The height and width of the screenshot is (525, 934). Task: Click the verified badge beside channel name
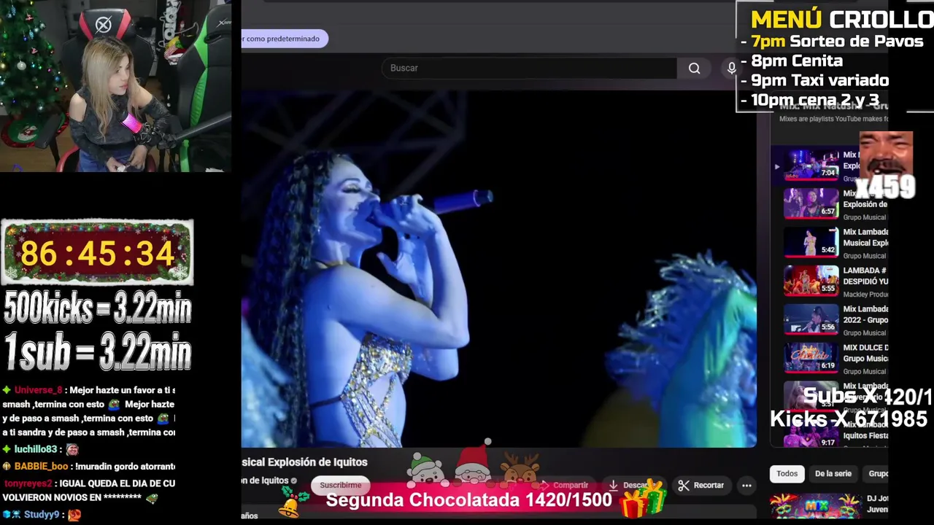coord(294,481)
